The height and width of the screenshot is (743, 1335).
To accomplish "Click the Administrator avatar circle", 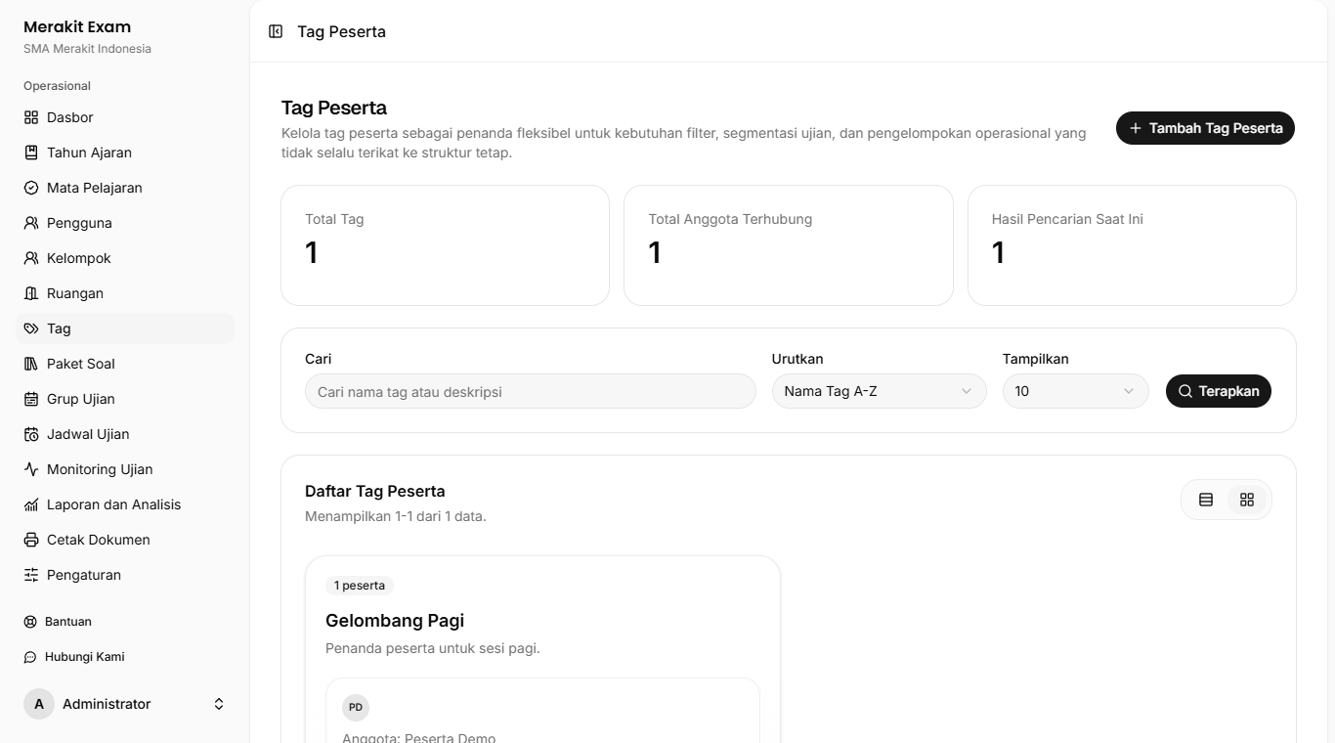I will click(x=39, y=704).
